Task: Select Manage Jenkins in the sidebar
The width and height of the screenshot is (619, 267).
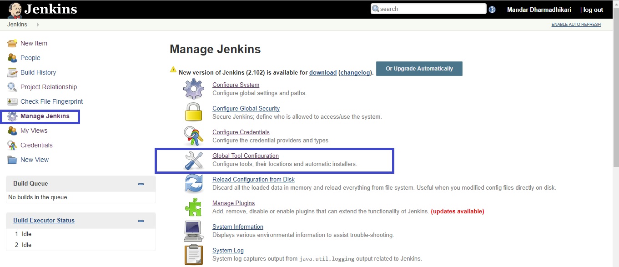Action: pyautogui.click(x=45, y=116)
